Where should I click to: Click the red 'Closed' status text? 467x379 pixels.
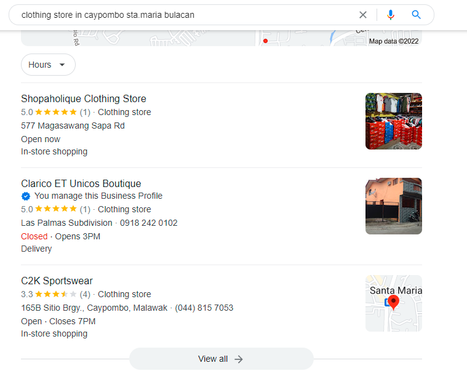[x=34, y=236]
